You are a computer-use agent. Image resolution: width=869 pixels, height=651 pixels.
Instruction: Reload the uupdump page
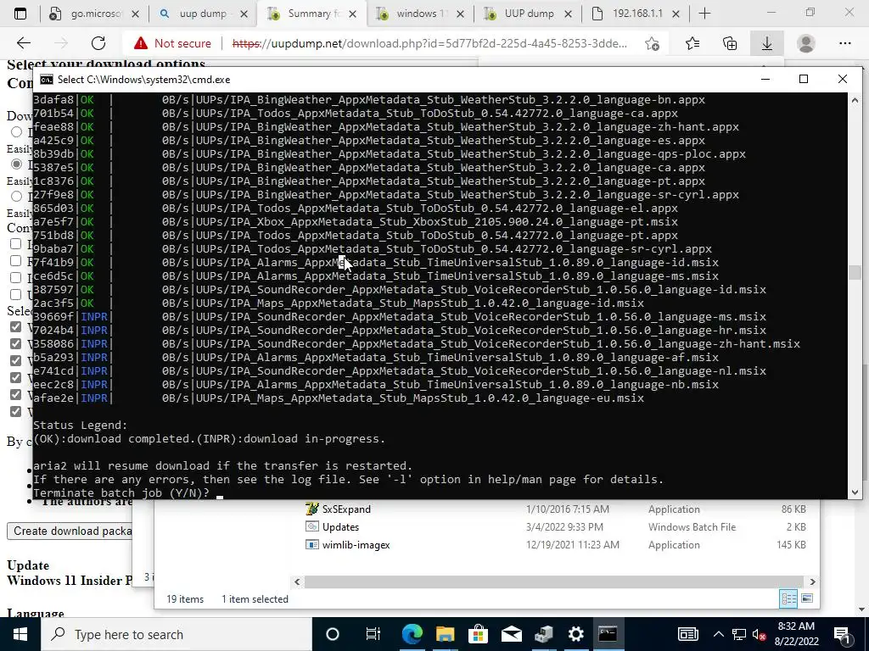click(98, 43)
